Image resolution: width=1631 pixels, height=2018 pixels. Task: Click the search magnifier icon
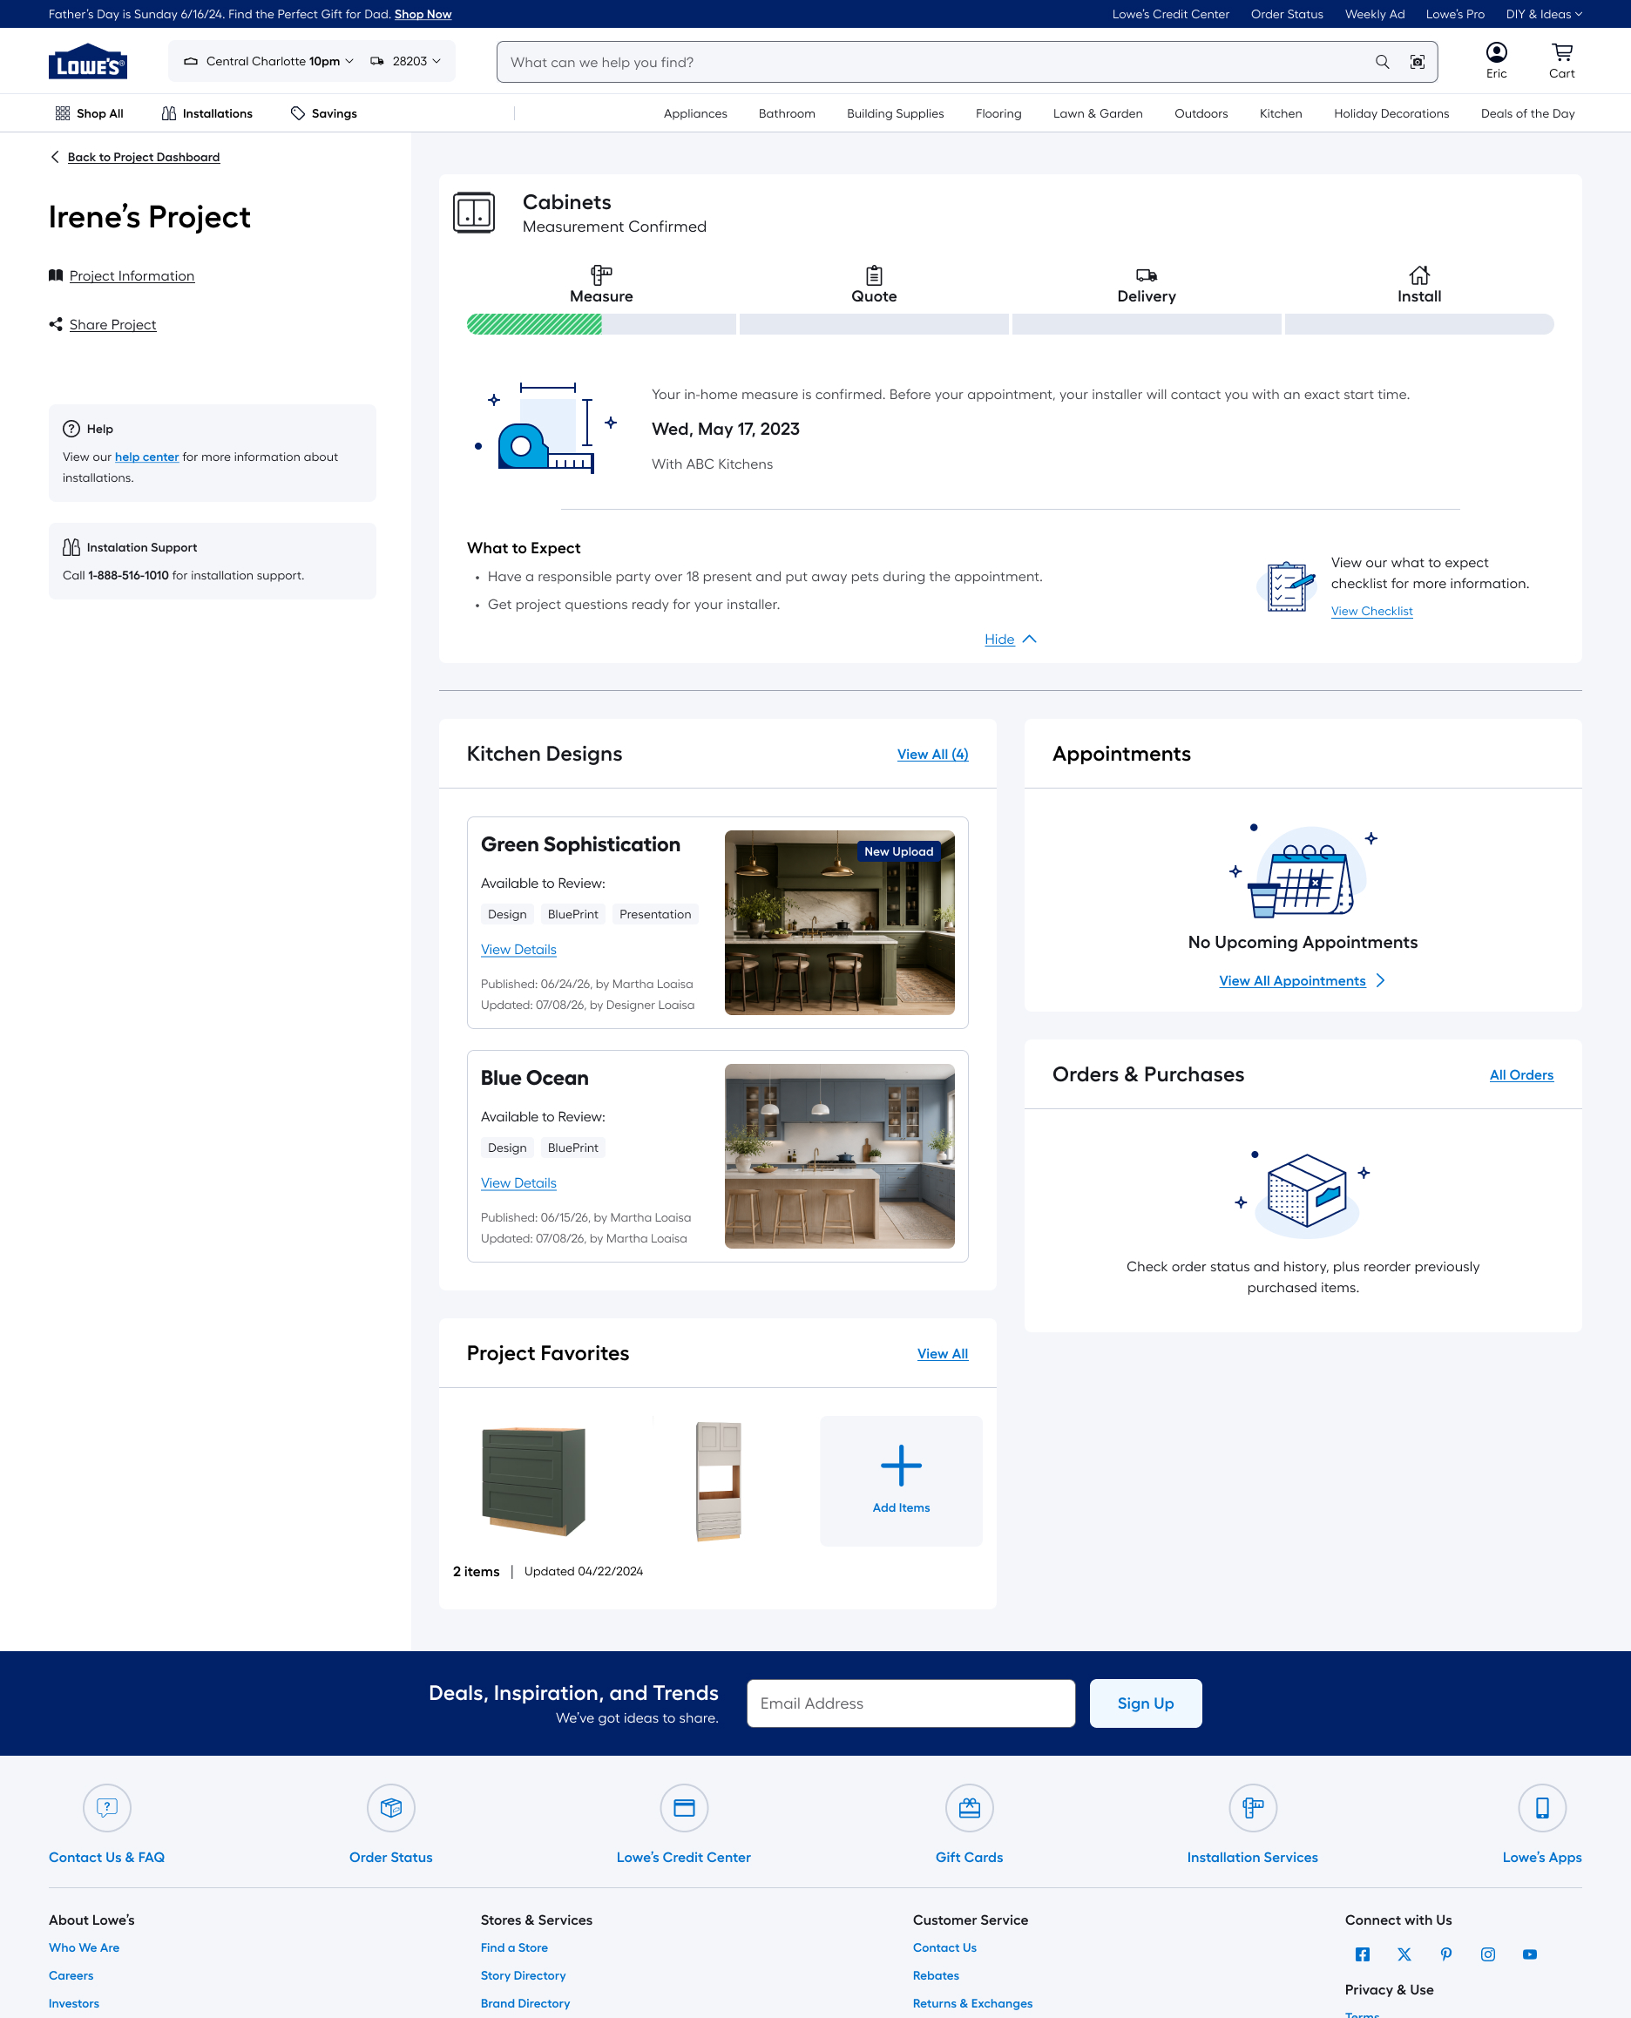tap(1382, 62)
